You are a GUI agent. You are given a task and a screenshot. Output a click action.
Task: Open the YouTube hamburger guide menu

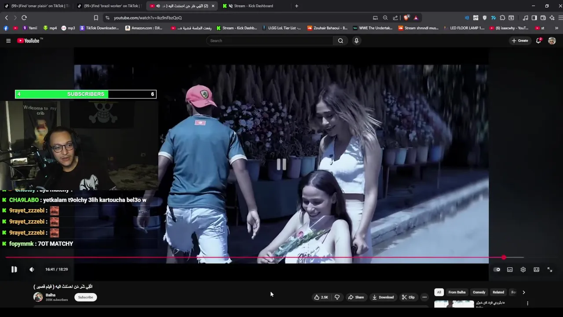tap(8, 41)
